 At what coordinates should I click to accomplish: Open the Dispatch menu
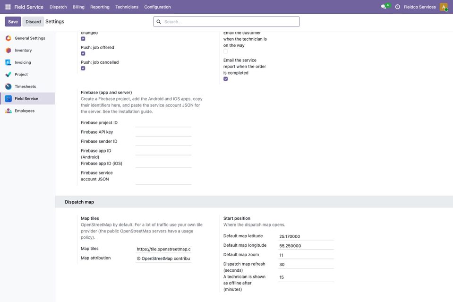58,7
